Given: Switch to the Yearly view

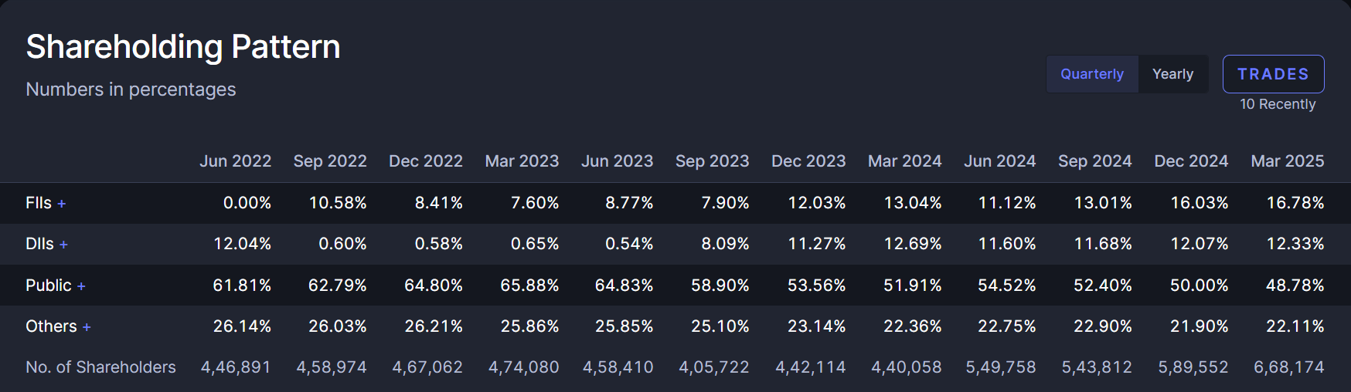Looking at the screenshot, I should pos(1172,74).
